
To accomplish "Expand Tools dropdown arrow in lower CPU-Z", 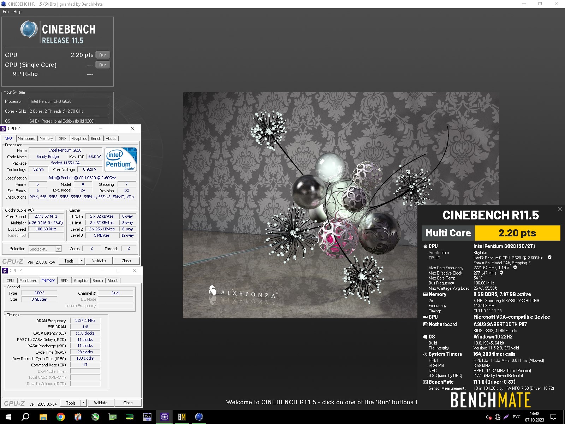I will coord(84,403).
